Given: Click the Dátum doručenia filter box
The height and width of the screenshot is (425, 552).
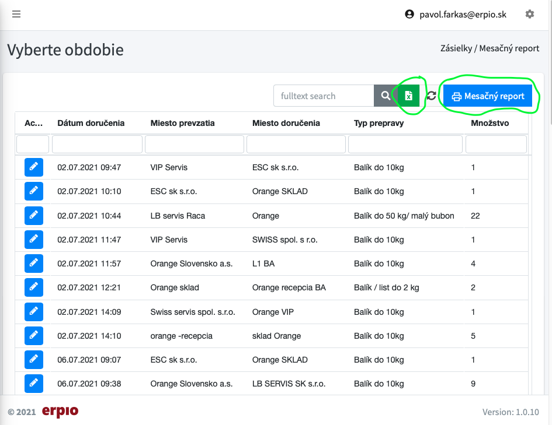Looking at the screenshot, I should tap(97, 144).
